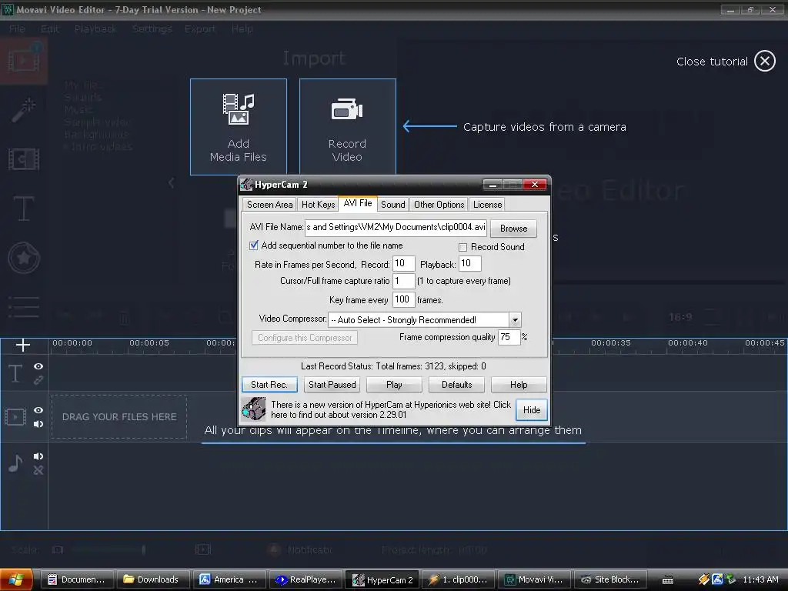Hide the HyperCam update notice
The height and width of the screenshot is (591, 788).
tap(532, 410)
